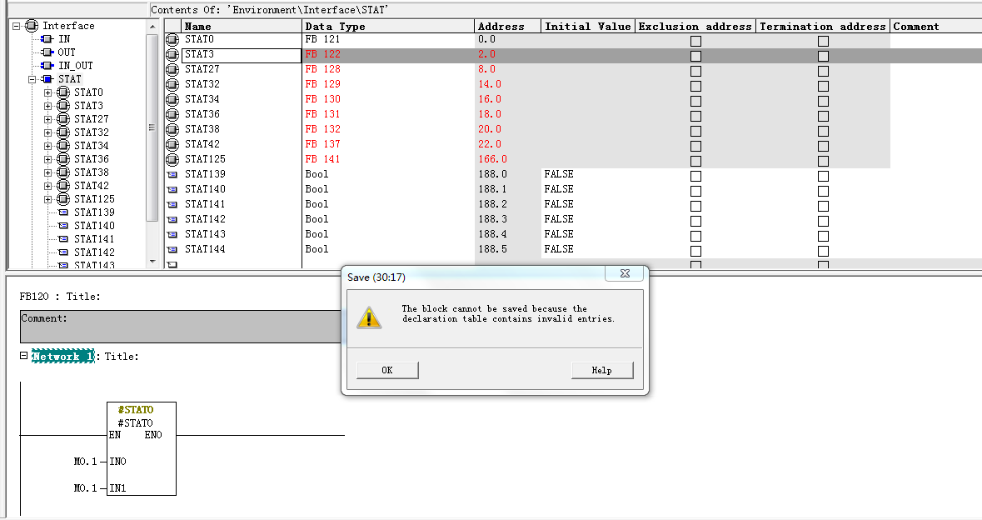
Task: Click the block Comment field
Action: coord(182,327)
